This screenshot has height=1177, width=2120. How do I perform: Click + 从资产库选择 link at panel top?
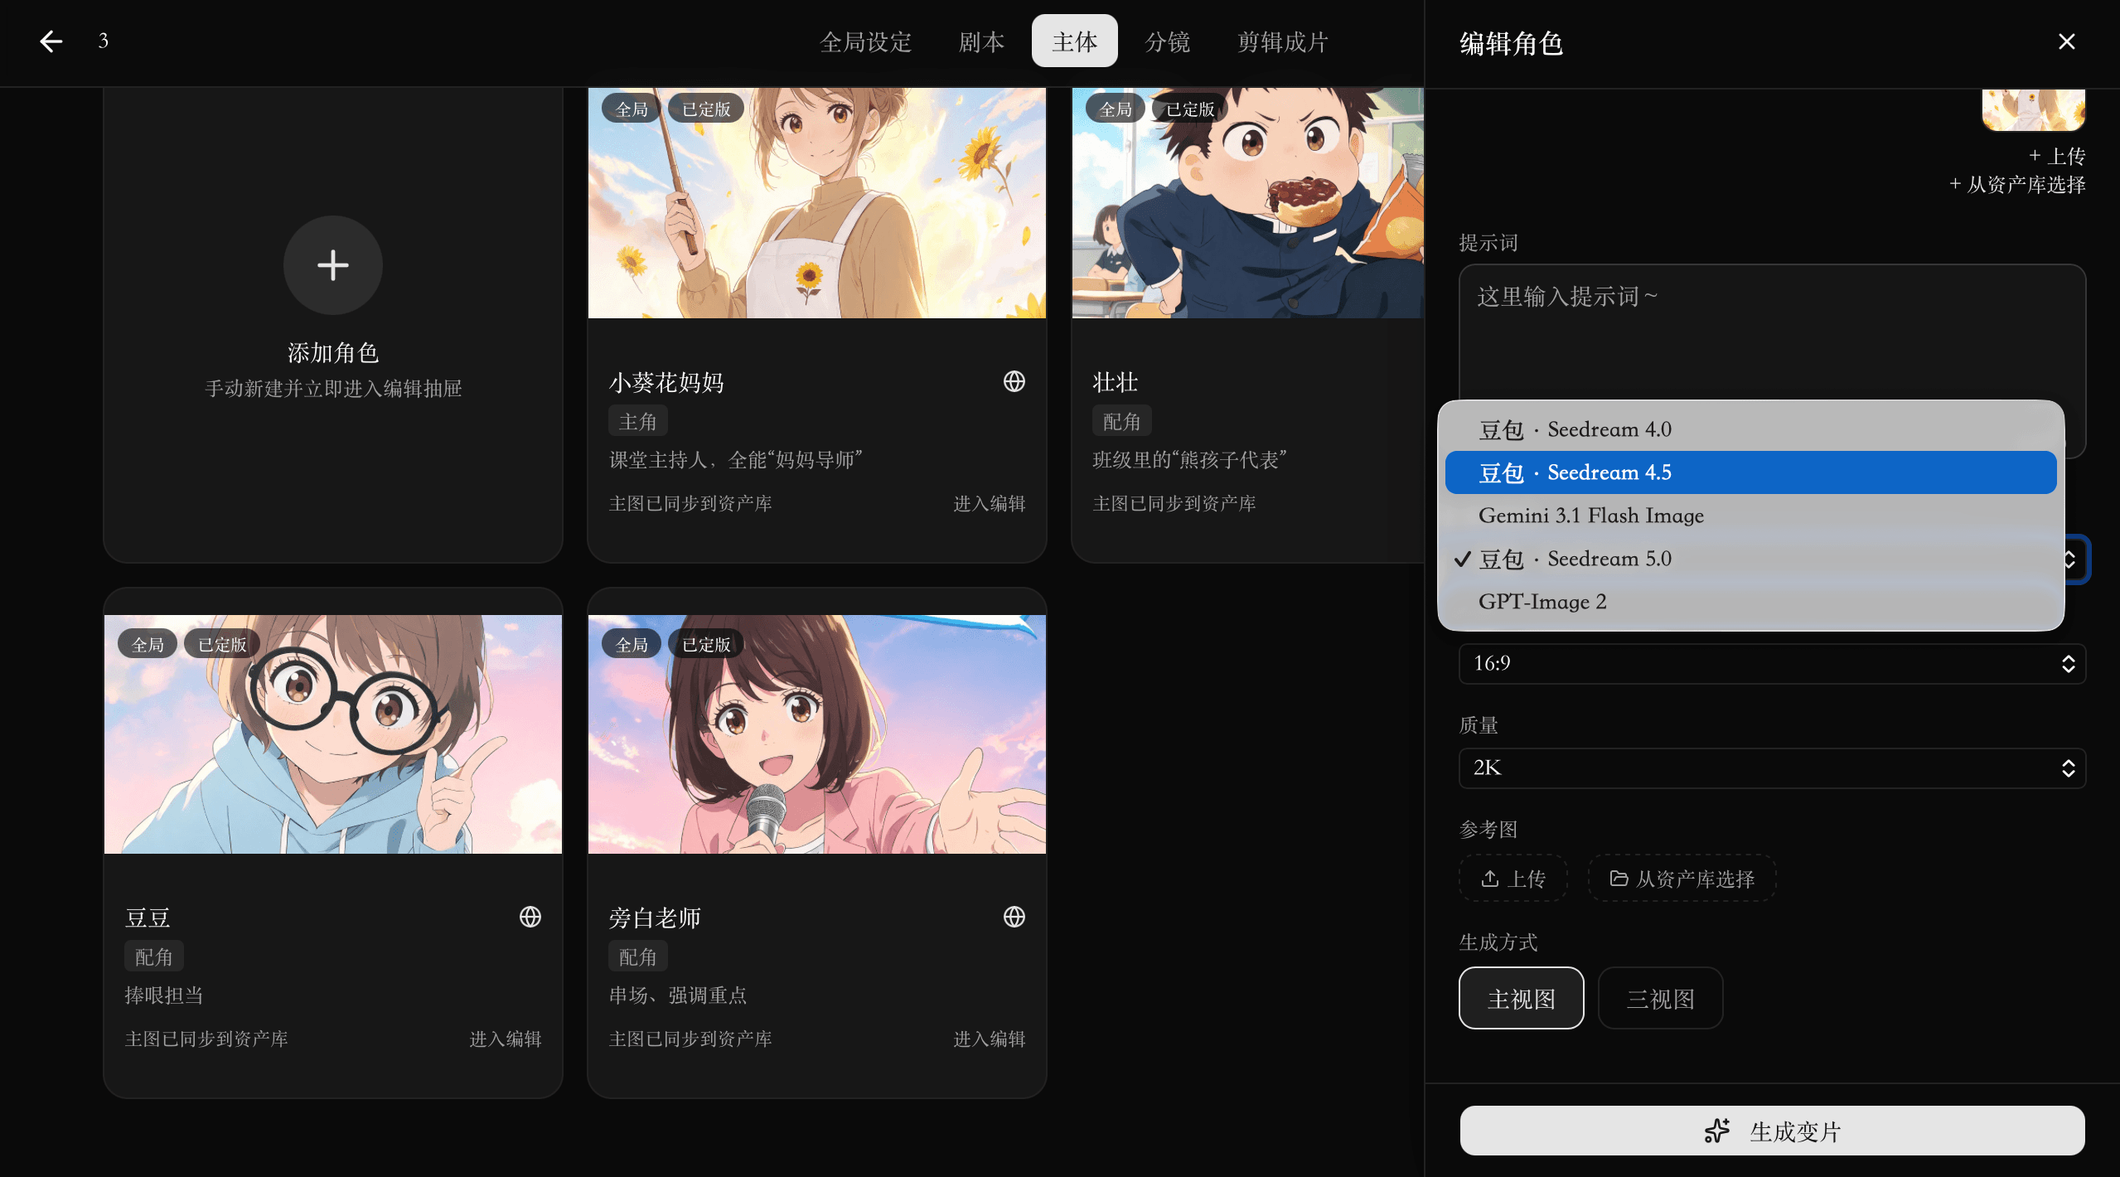[2016, 184]
